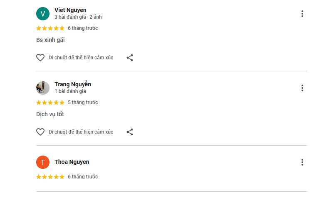Click the five-star rating on Viet Nguyen's review
329x200 pixels.
click(x=50, y=28)
